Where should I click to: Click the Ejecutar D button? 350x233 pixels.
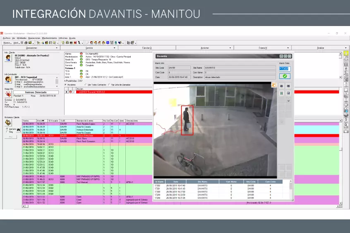pyautogui.click(x=147, y=48)
